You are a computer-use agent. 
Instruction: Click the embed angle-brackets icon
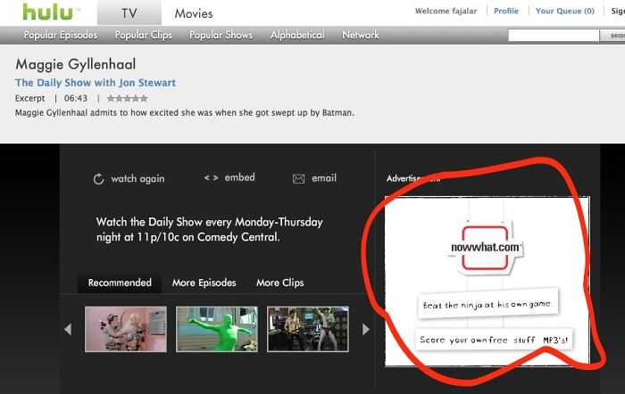click(212, 177)
